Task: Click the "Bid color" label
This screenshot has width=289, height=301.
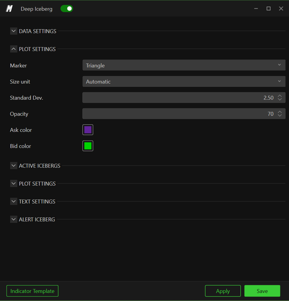Action: click(x=20, y=146)
